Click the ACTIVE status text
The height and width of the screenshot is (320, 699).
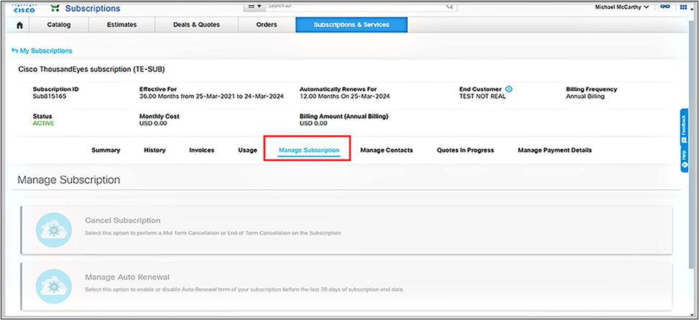tap(44, 124)
